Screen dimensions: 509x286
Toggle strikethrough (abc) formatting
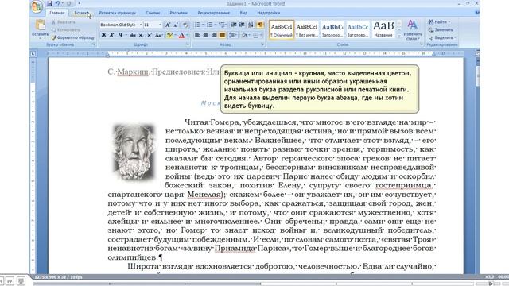[133, 35]
